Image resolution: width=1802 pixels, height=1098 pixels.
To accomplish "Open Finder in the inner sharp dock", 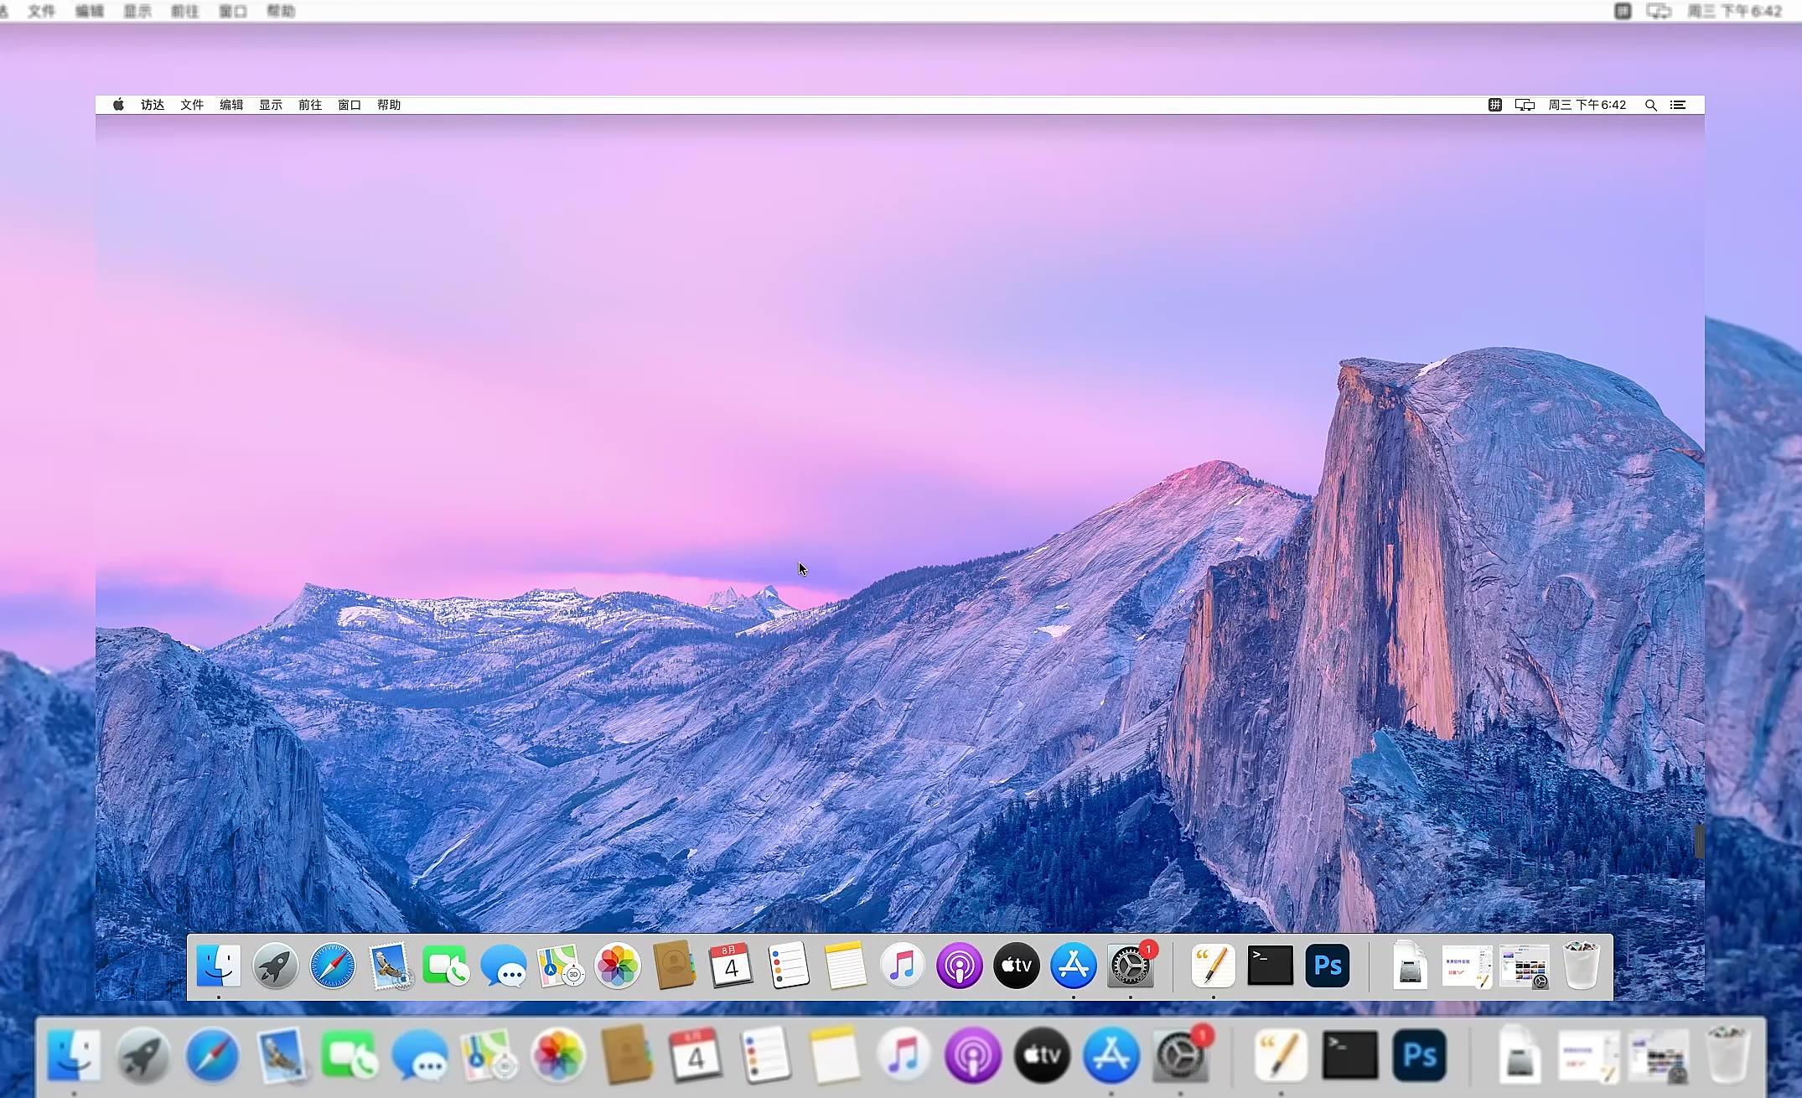I will coord(219,966).
